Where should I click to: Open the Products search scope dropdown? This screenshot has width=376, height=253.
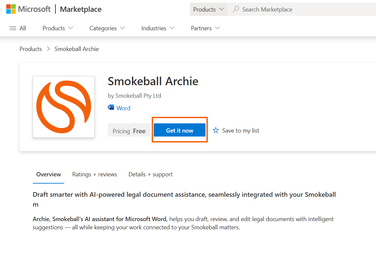click(x=208, y=9)
